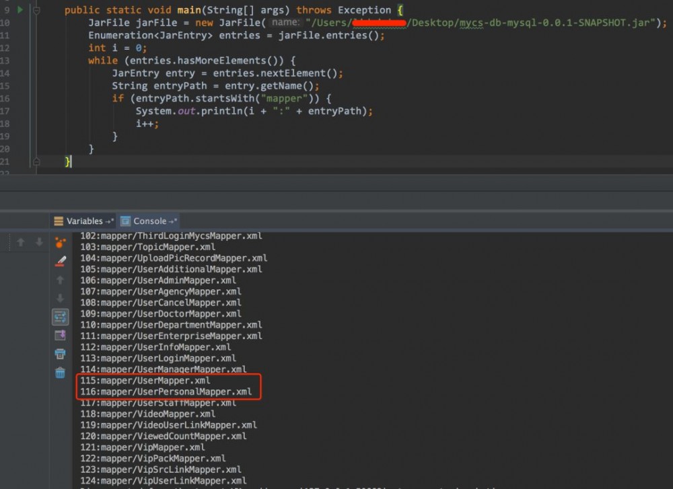The width and height of the screenshot is (673, 489).
Task: Click the i++ statement
Action: (147, 124)
